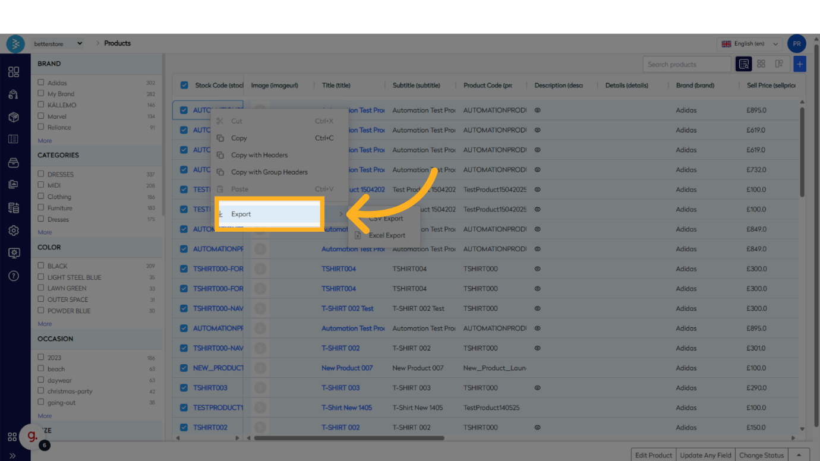Select Copy with Headers in context menu

[259, 155]
